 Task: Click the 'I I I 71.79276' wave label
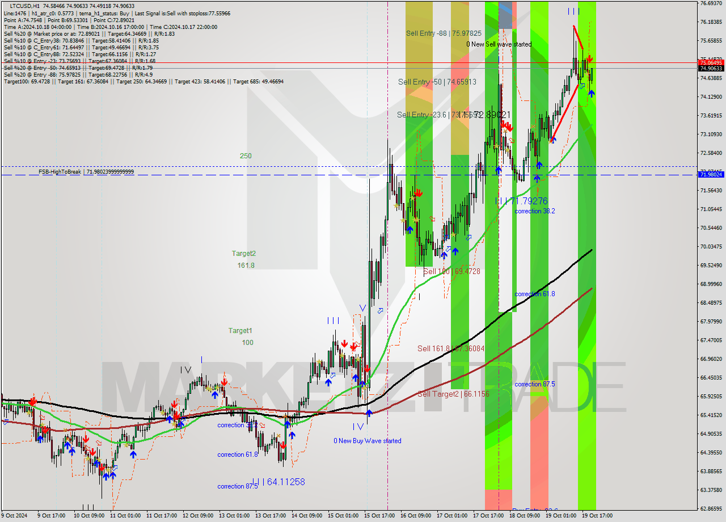tap(521, 201)
